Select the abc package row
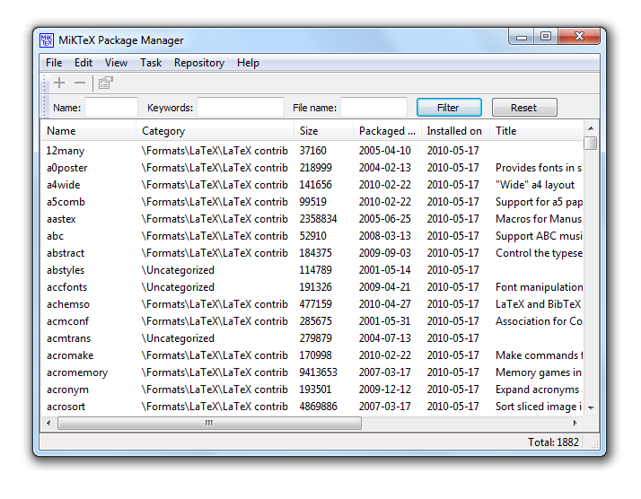 click(x=312, y=236)
